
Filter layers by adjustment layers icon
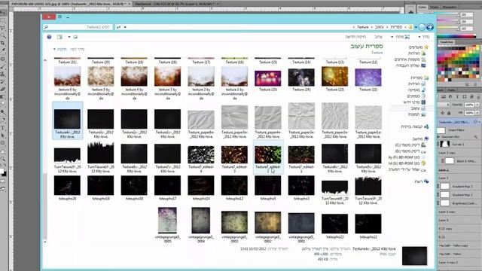tap(450, 96)
